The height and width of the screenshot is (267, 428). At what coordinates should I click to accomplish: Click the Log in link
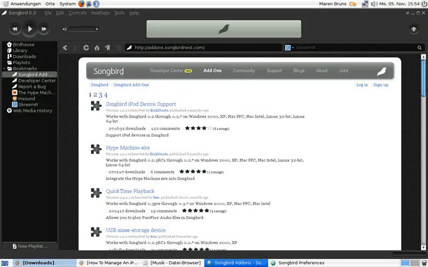point(362,85)
